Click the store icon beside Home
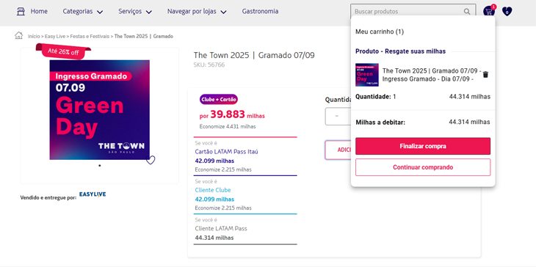This screenshot has height=267, width=536. coord(21,11)
